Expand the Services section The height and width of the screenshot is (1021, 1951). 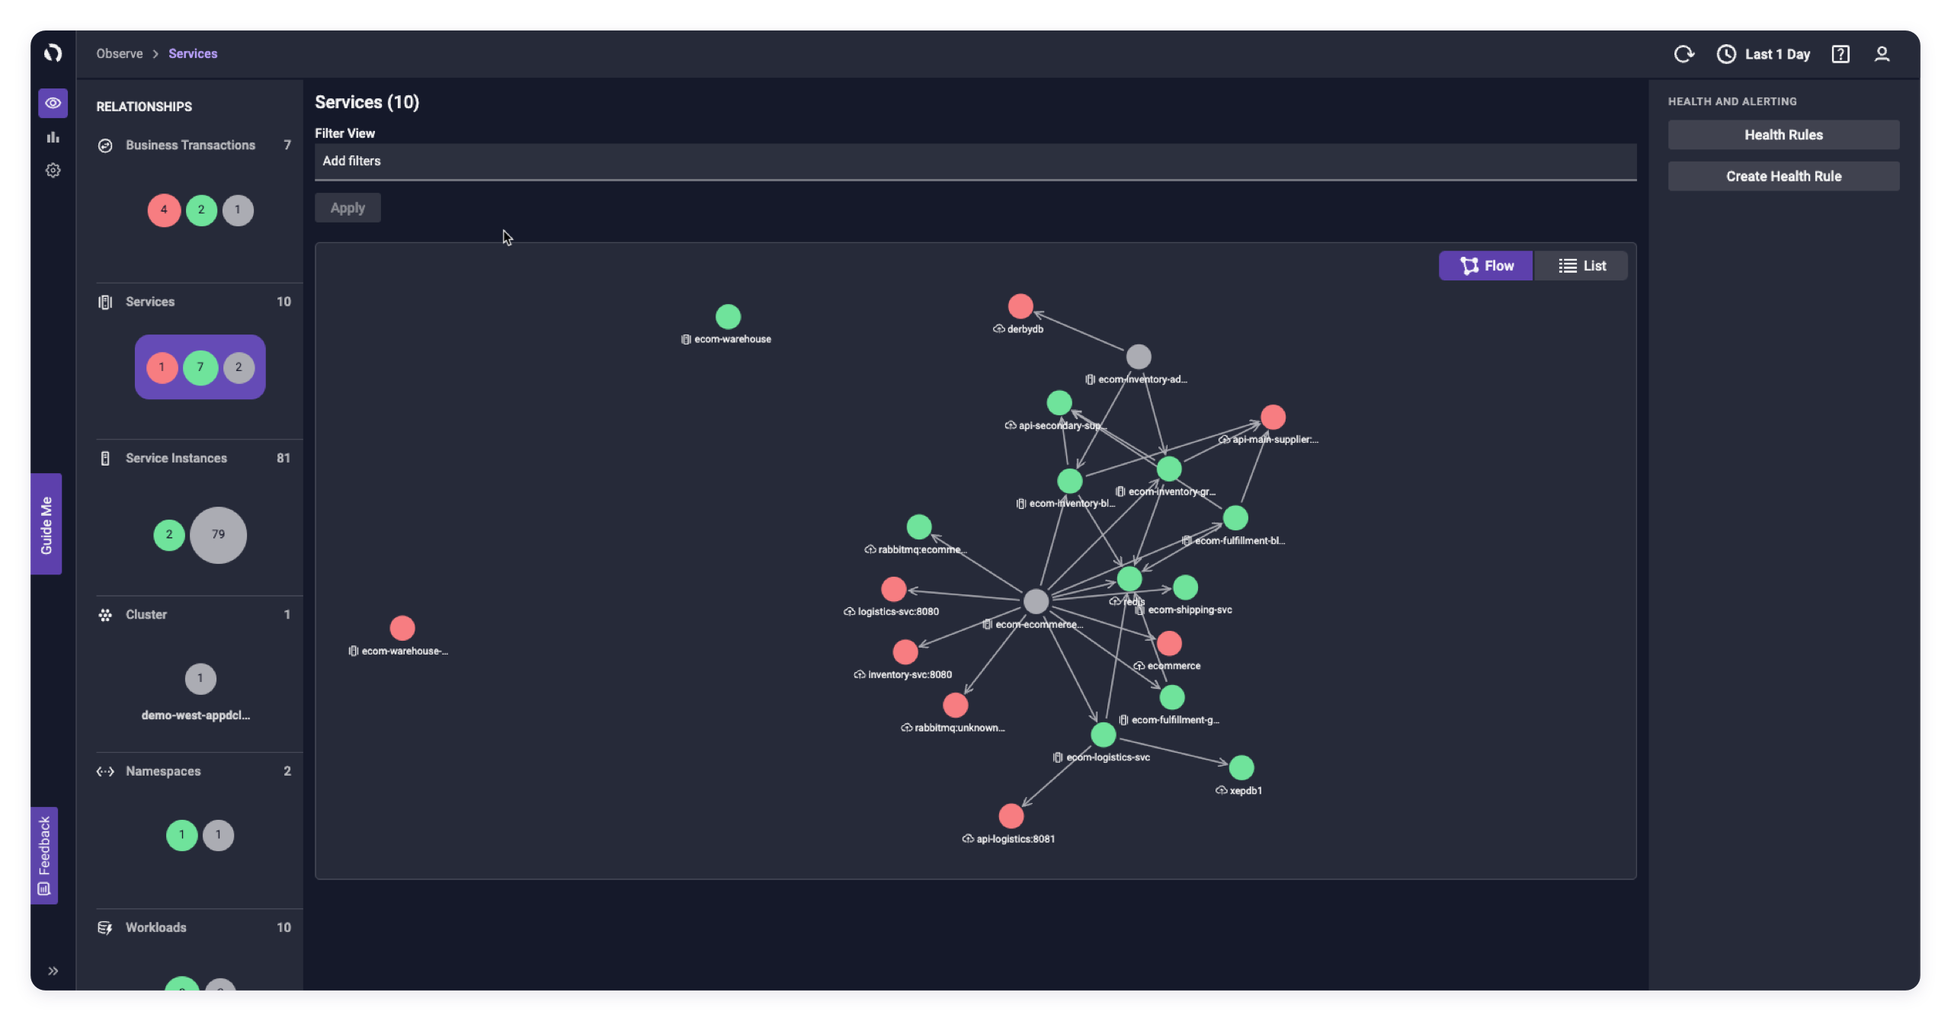[149, 302]
